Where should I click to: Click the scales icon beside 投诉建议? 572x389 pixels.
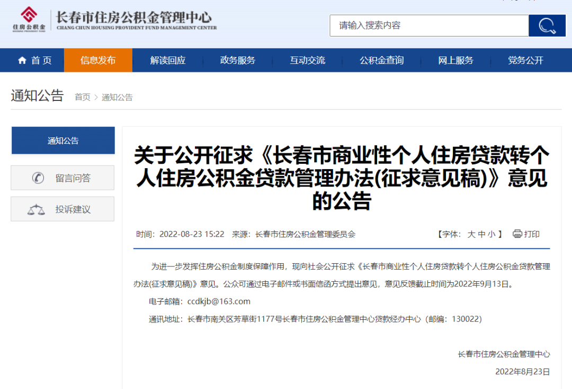(x=36, y=210)
